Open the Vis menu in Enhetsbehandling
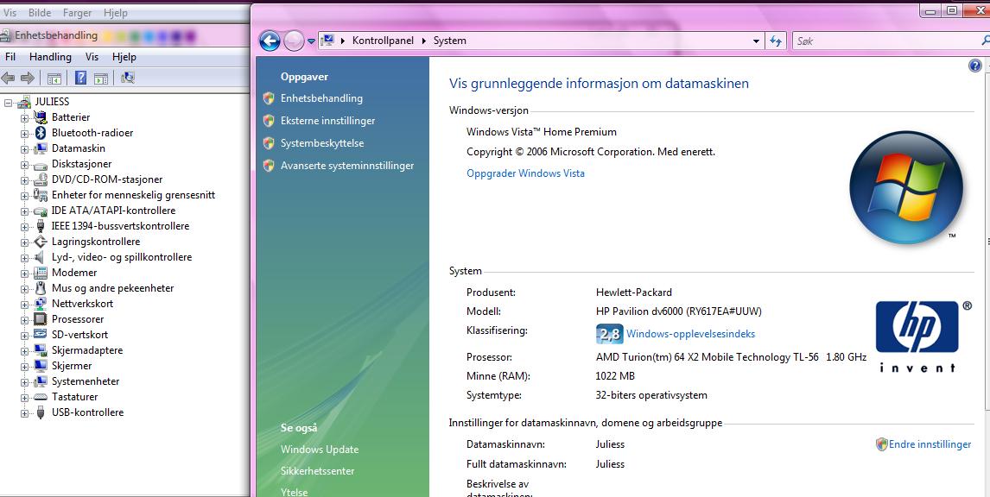The height and width of the screenshot is (497, 990). [x=92, y=57]
